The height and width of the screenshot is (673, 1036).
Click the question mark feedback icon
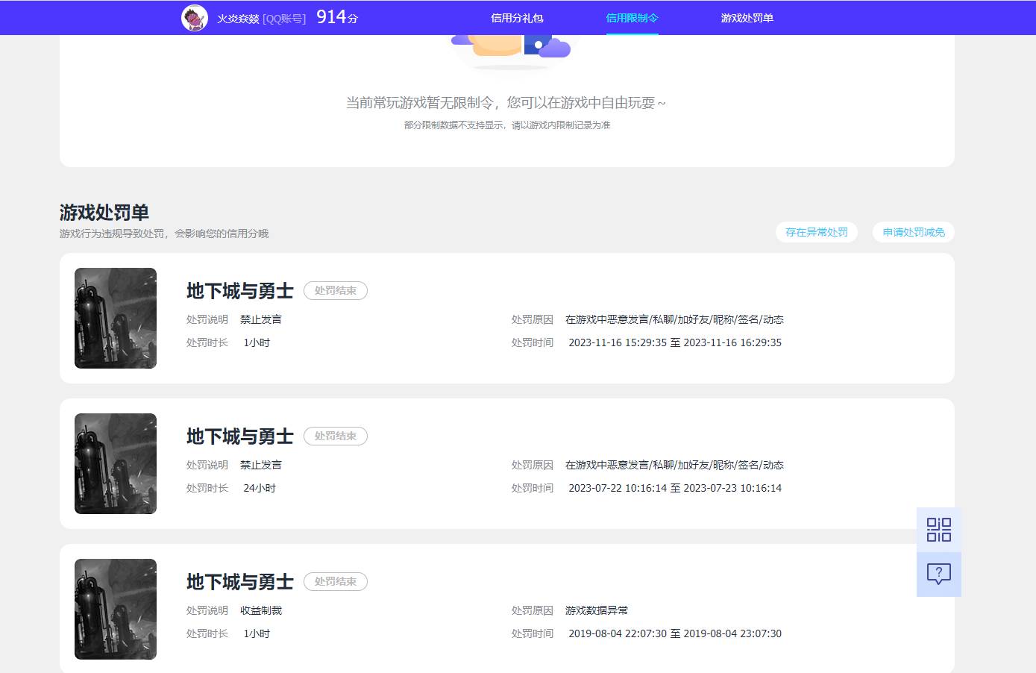pos(938,574)
